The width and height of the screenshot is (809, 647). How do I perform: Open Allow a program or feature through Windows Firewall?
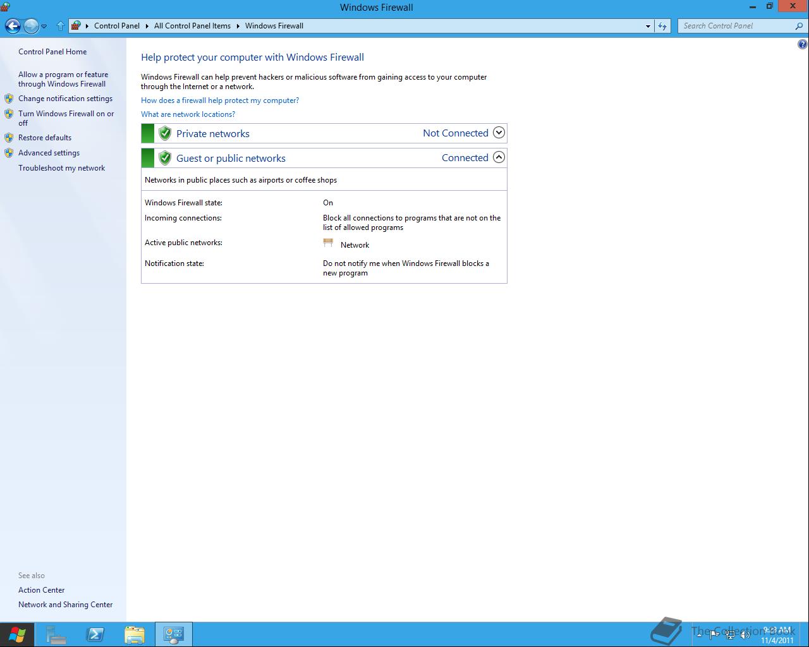tap(63, 79)
